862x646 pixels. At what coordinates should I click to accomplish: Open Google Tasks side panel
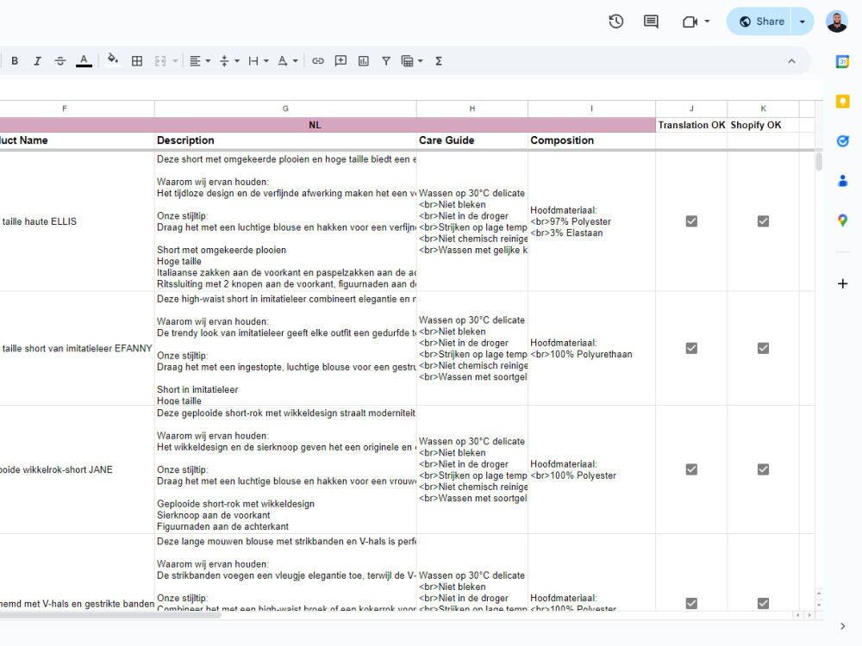pyautogui.click(x=843, y=141)
